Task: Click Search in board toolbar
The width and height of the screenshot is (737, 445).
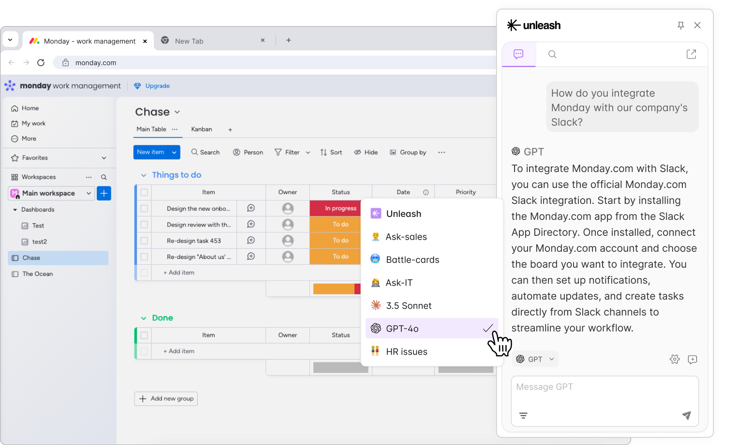Action: tap(206, 152)
